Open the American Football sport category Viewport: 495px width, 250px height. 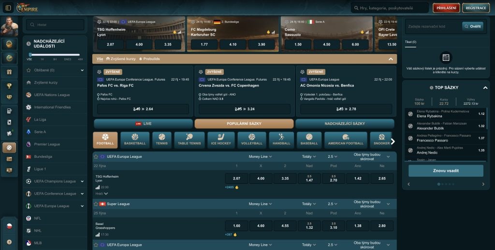(346, 140)
